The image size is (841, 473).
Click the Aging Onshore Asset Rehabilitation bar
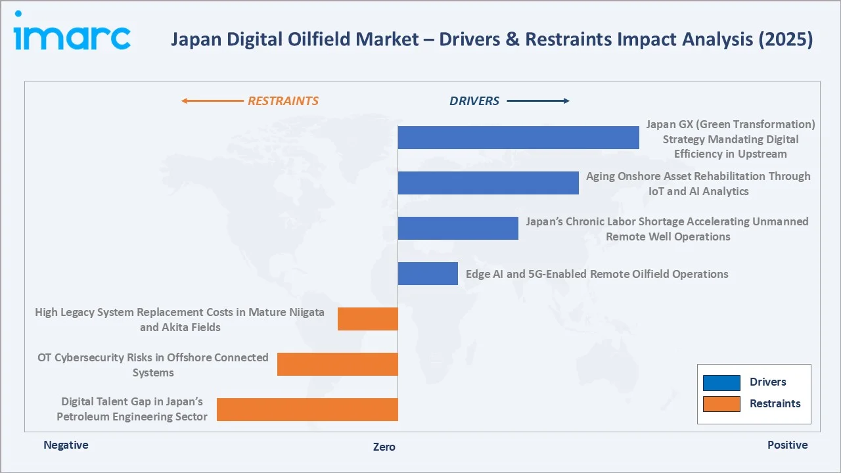[x=488, y=183]
